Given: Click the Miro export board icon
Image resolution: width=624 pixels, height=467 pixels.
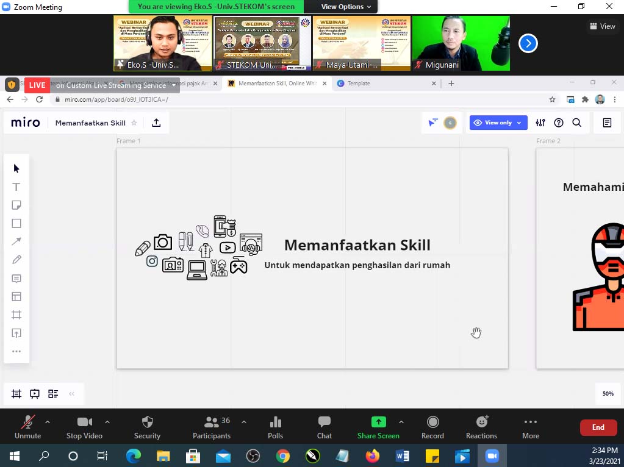Looking at the screenshot, I should 156,123.
